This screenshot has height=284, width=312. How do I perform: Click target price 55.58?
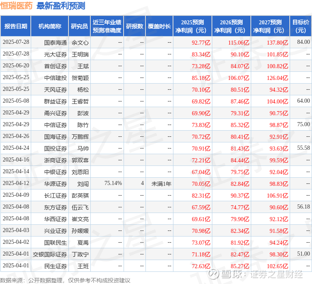tap(303, 148)
